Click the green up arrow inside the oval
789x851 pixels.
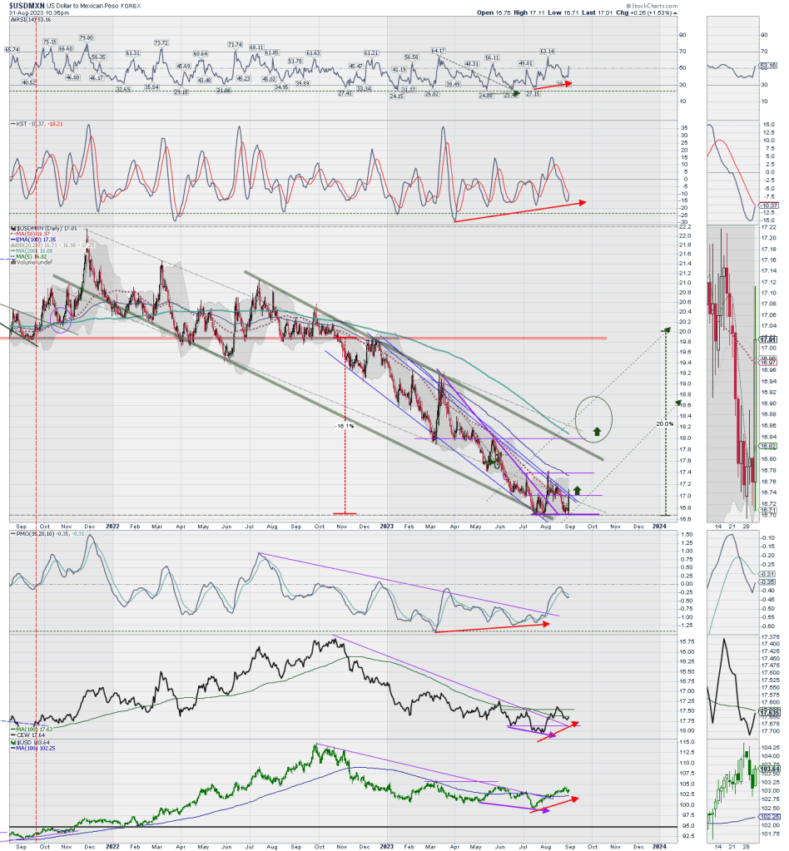point(596,431)
